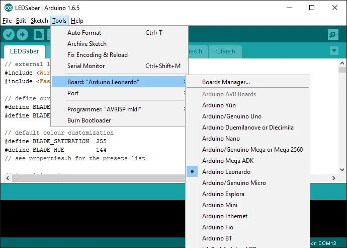The image size is (347, 248).
Task: Open the tab list dropdown arrow
Action: (x=334, y=51)
